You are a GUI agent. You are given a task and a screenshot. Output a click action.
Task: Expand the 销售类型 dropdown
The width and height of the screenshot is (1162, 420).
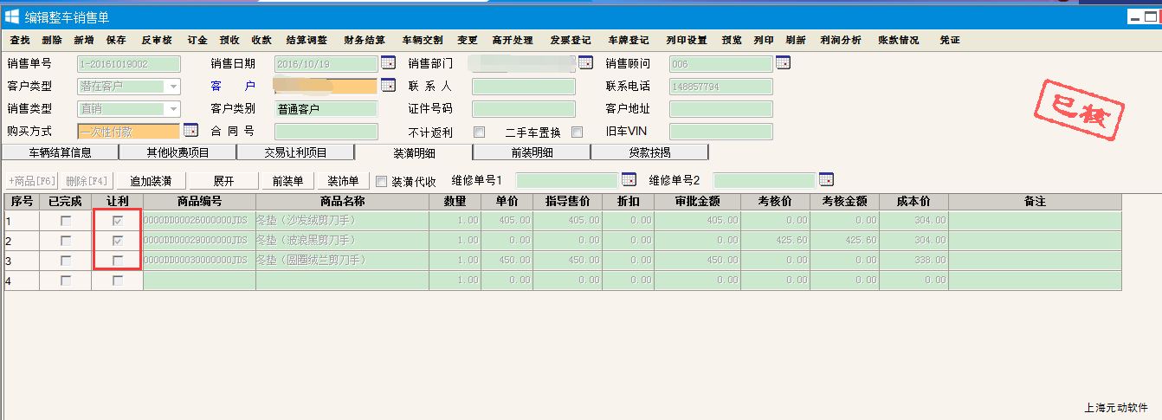173,109
